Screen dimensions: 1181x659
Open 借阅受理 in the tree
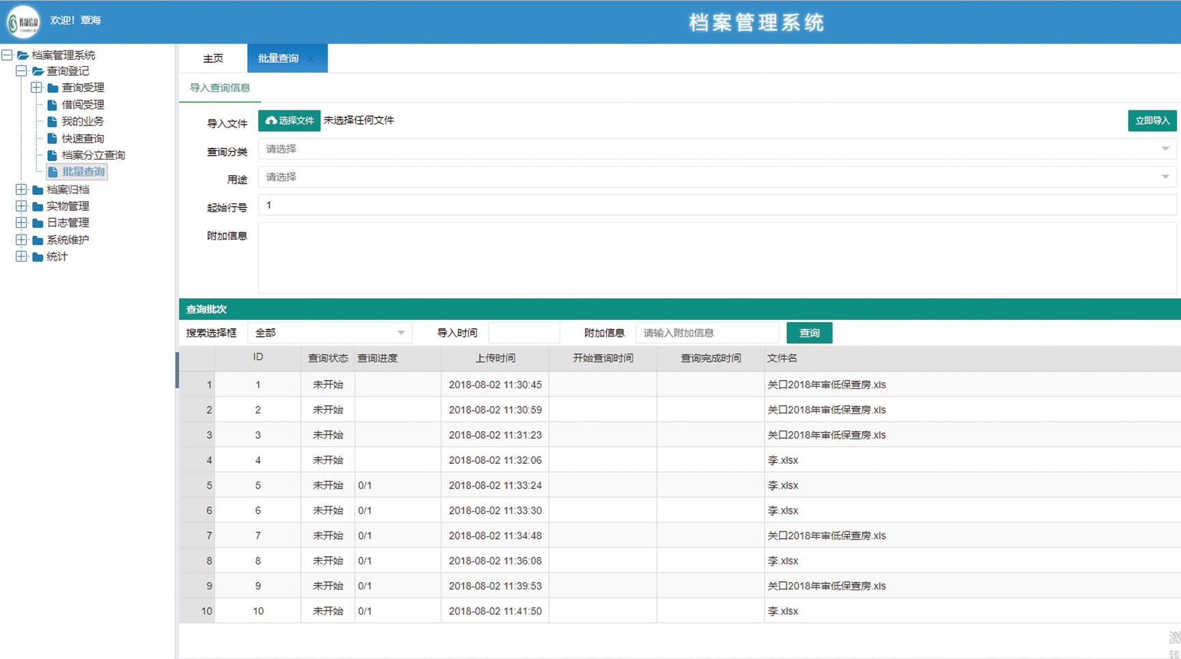(83, 105)
